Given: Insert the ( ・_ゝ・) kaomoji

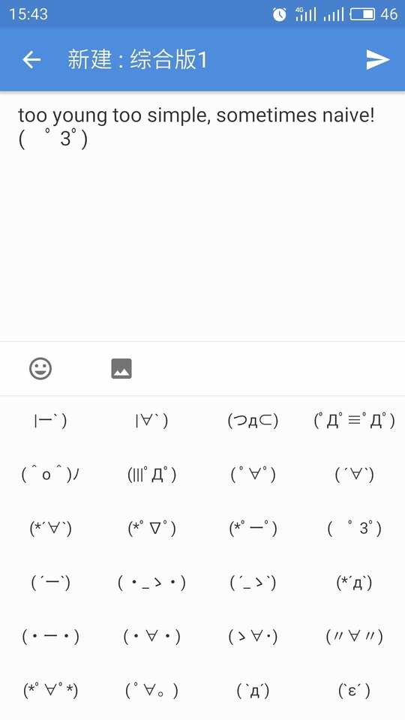Looking at the screenshot, I should click(151, 583).
